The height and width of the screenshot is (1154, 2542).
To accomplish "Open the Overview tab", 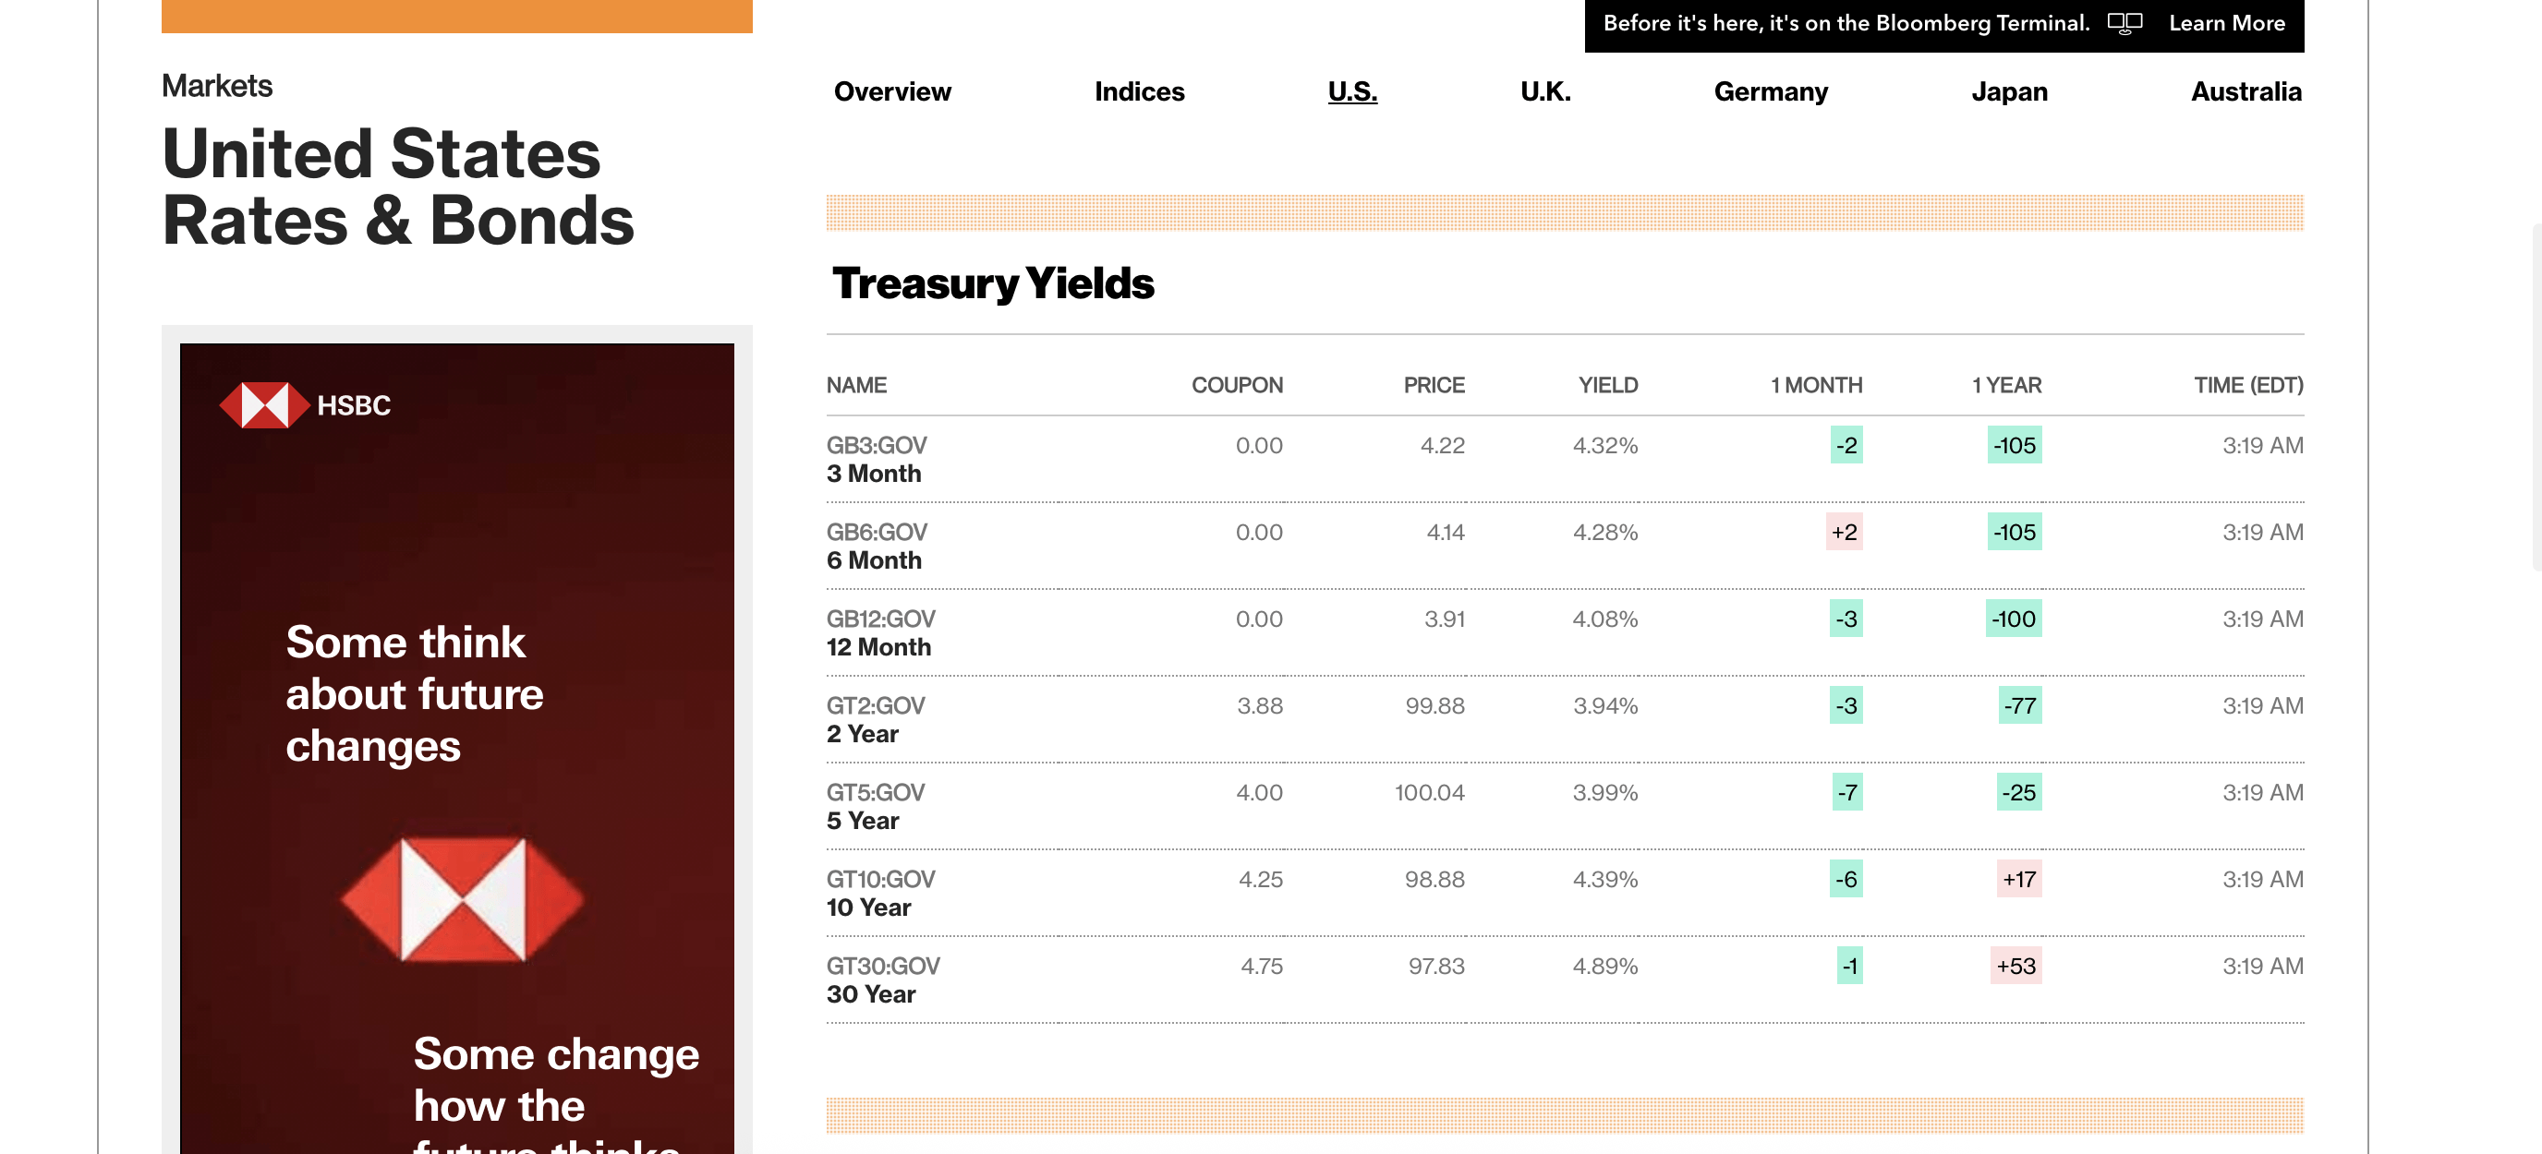I will [x=892, y=91].
